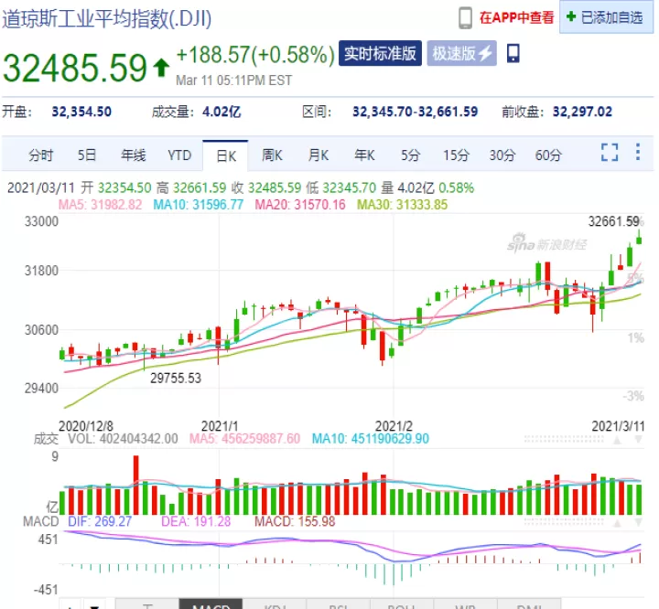
Task: Select the 5分 interval tab
Action: [x=411, y=155]
